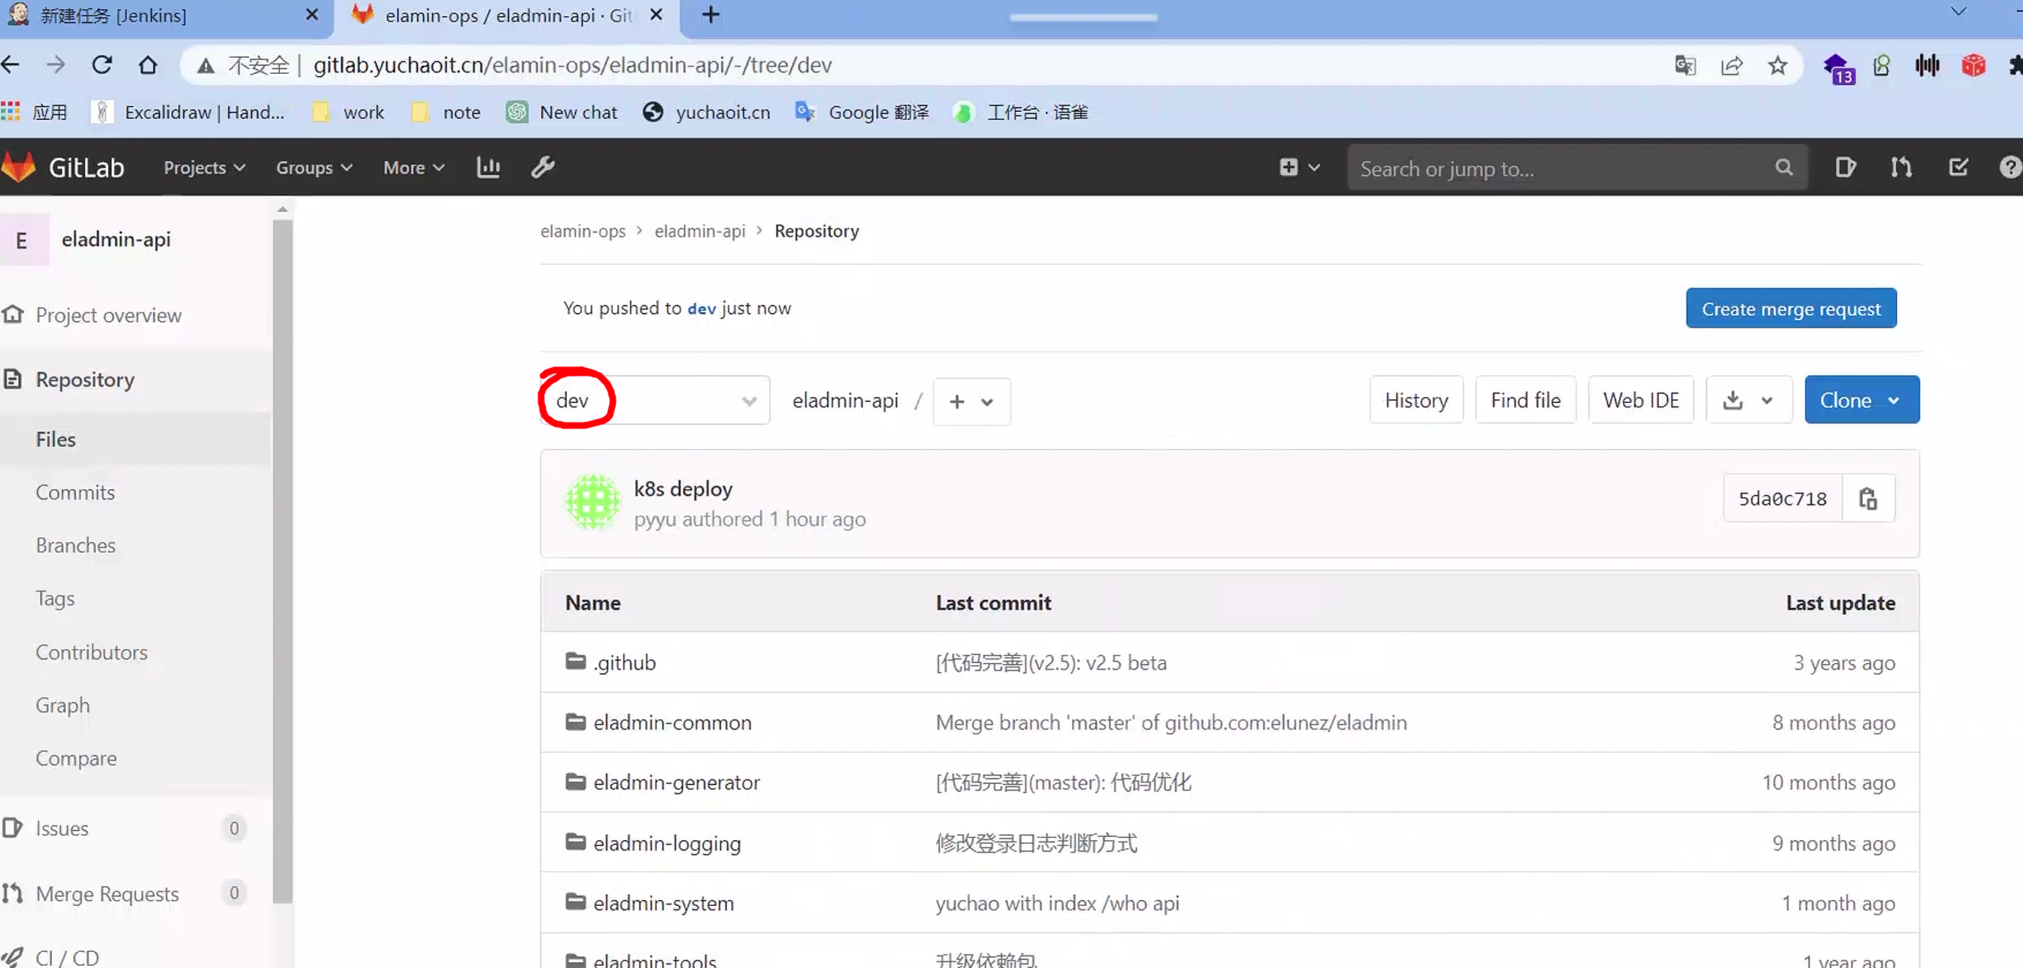This screenshot has width=2023, height=968.
Task: Expand the download source code dropdown
Action: 1749,401
